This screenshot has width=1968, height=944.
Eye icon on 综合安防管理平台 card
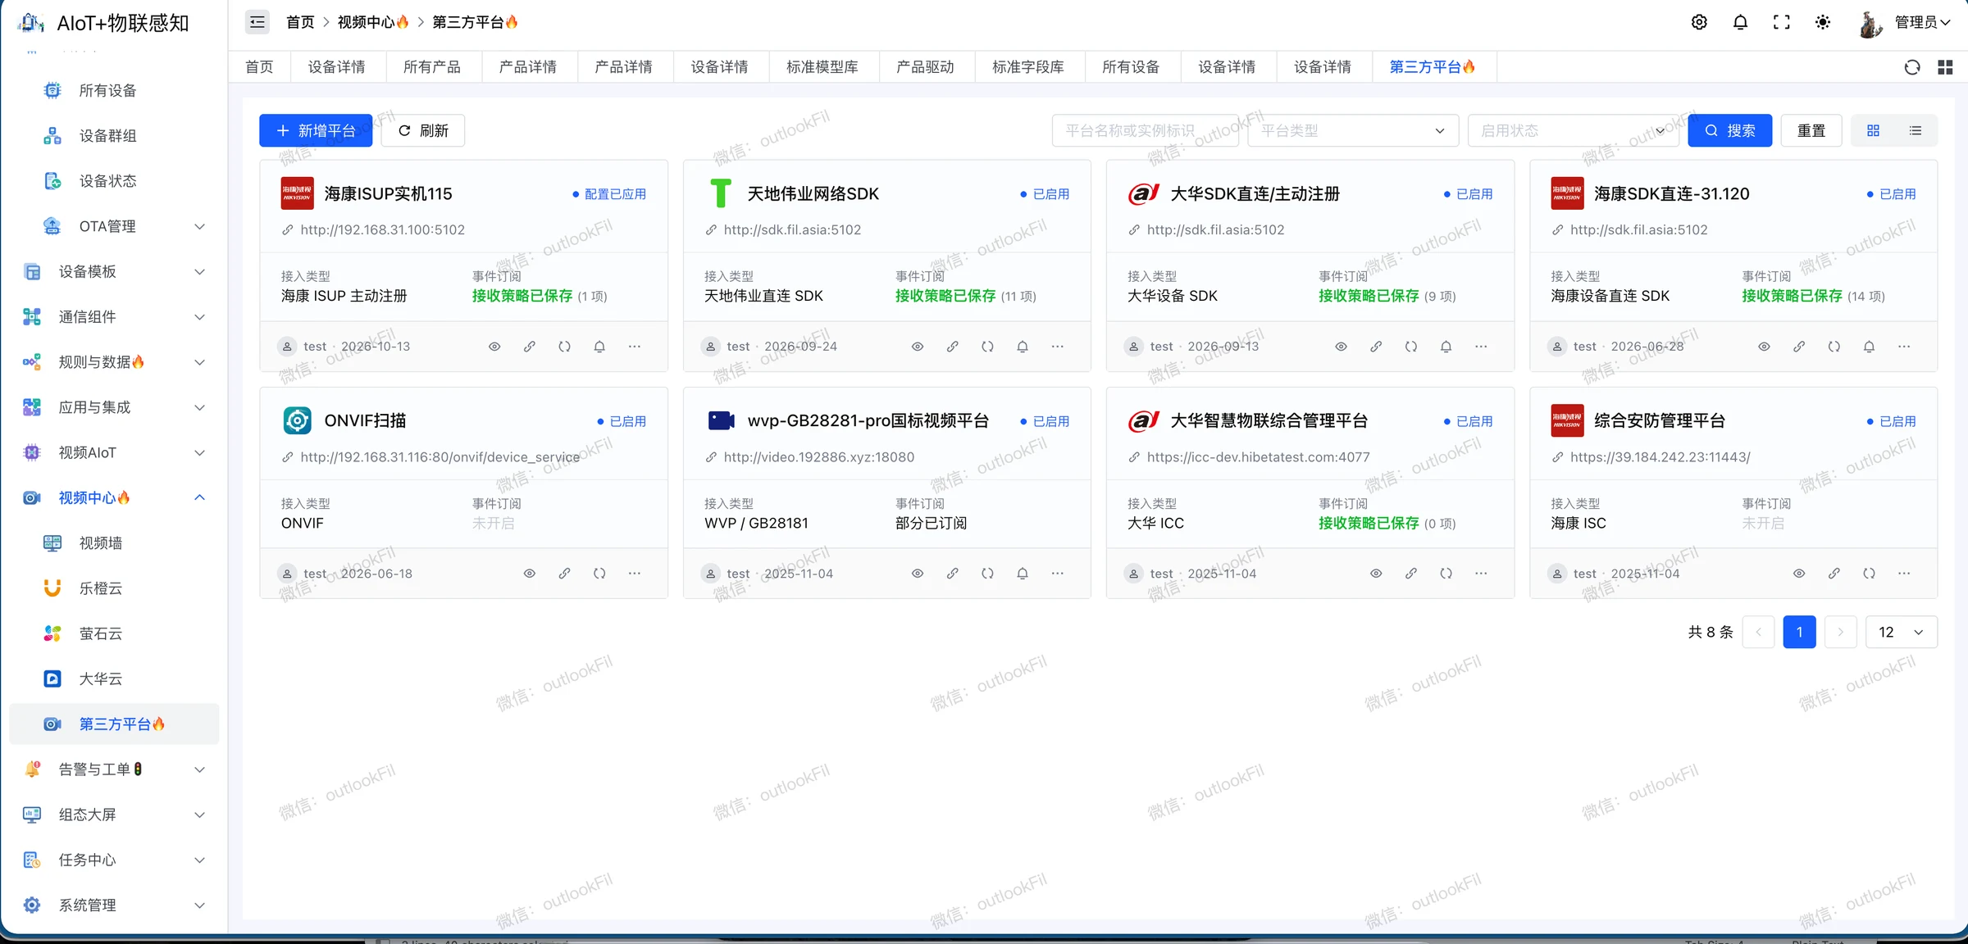click(1799, 574)
